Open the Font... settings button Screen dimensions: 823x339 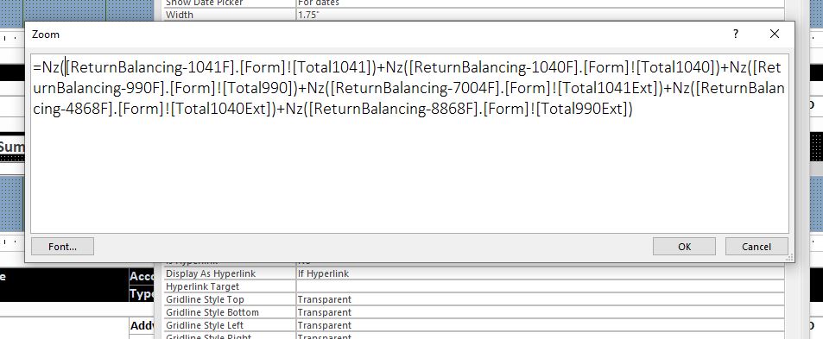click(62, 246)
